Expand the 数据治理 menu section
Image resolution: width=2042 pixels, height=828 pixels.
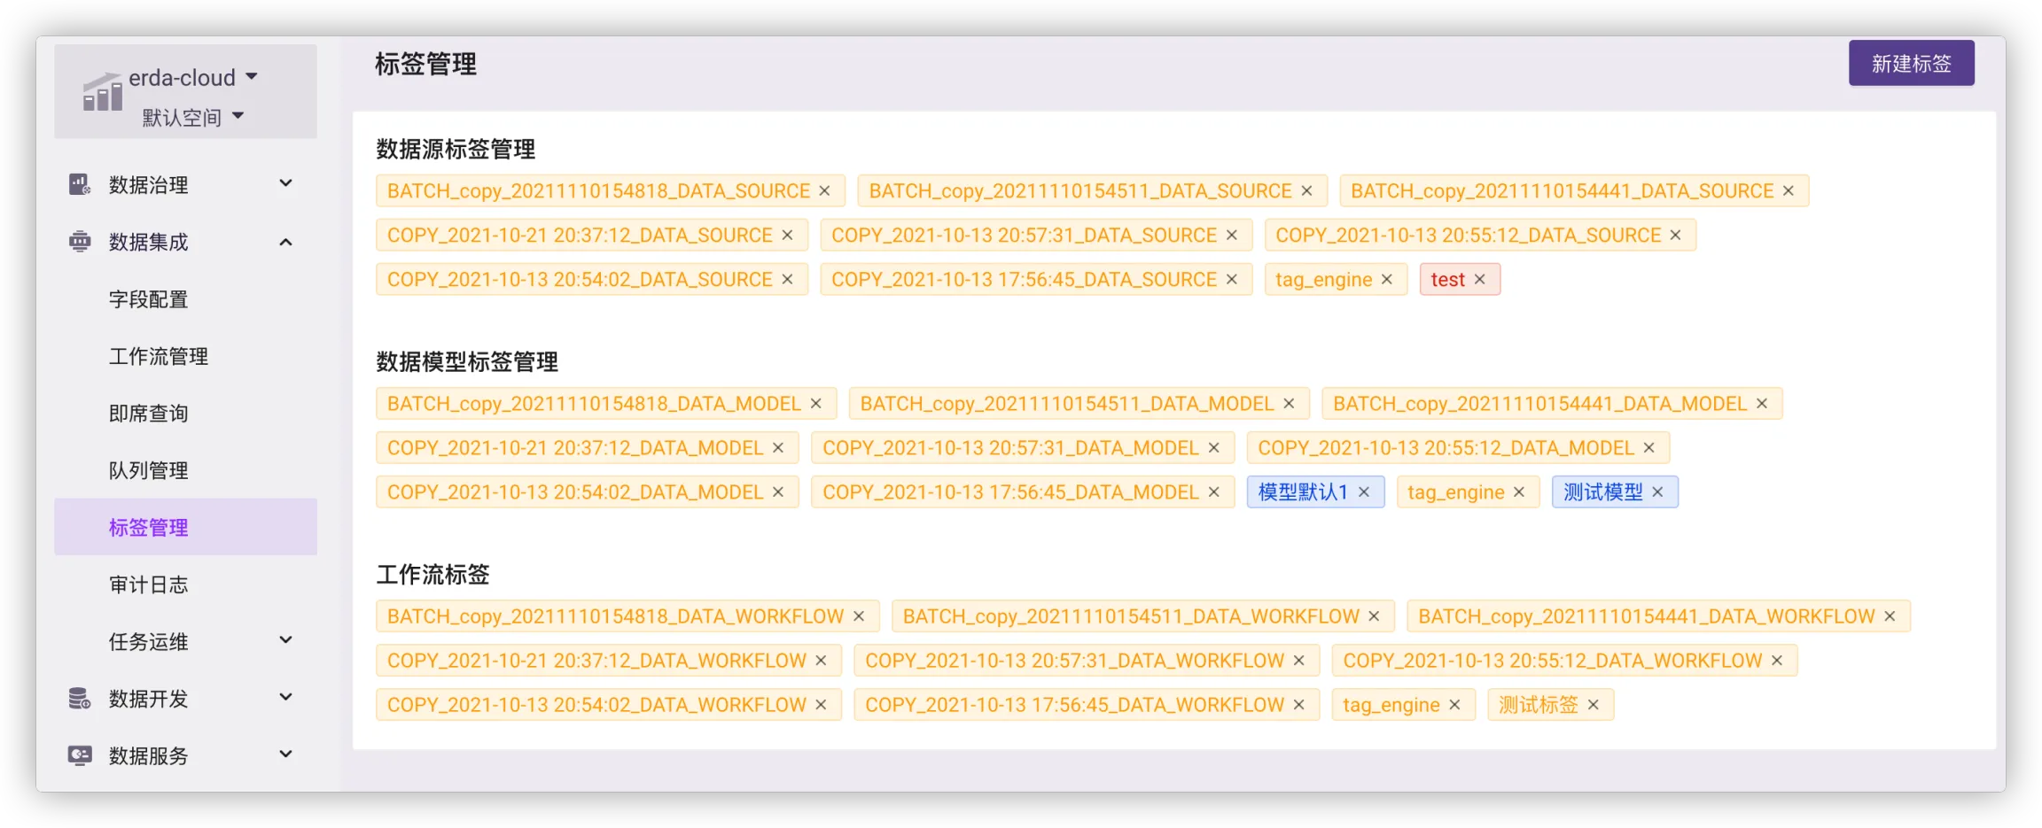(x=285, y=183)
